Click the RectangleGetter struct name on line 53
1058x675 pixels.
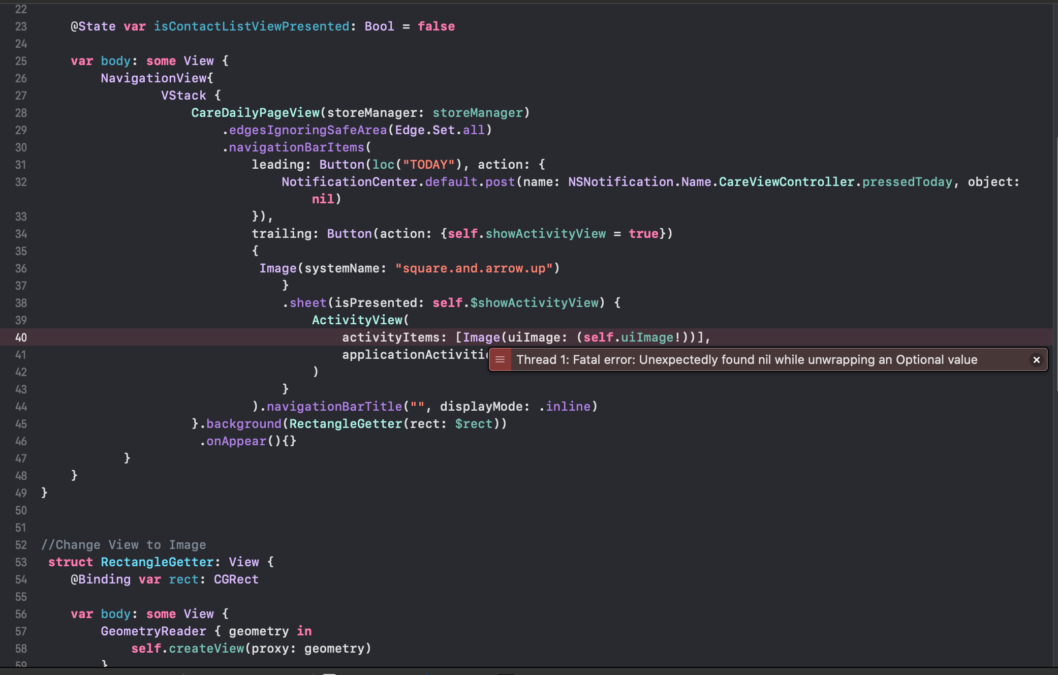tap(157, 562)
